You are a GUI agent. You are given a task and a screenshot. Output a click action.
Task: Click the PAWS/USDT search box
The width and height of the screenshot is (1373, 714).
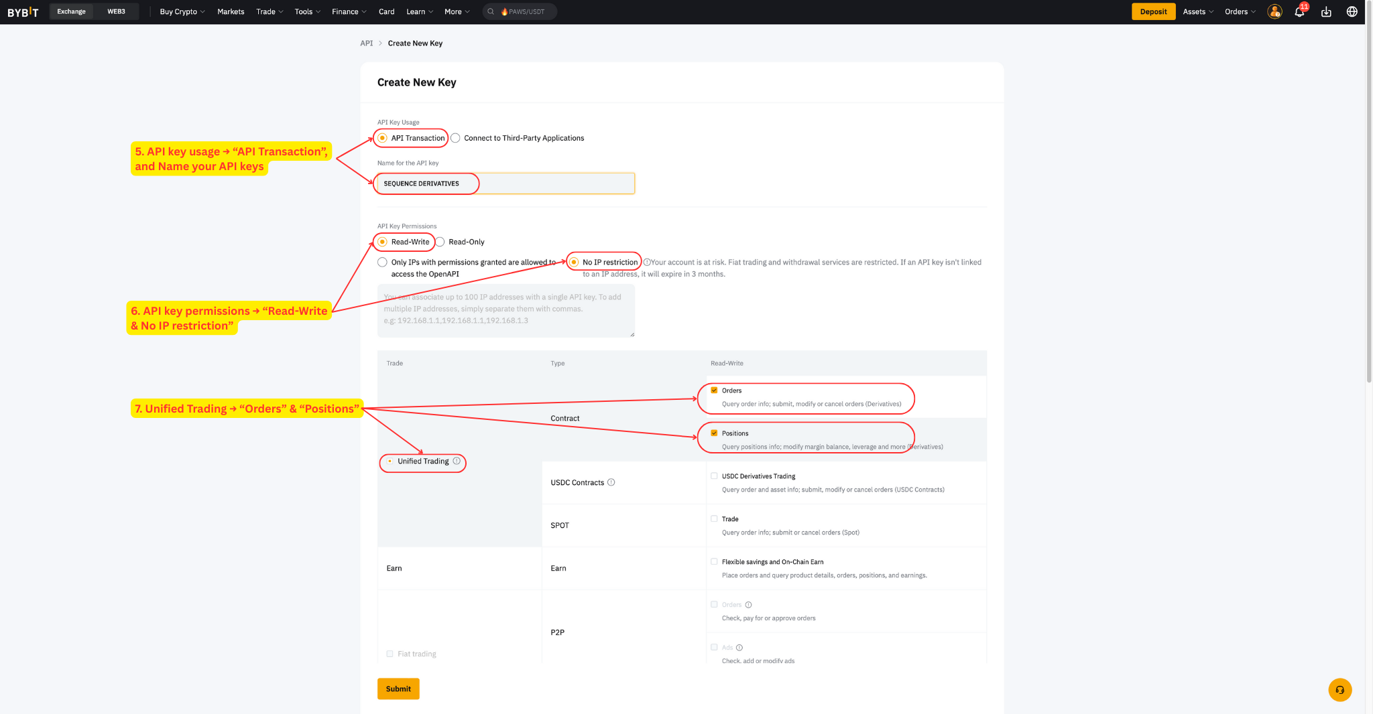coord(520,11)
